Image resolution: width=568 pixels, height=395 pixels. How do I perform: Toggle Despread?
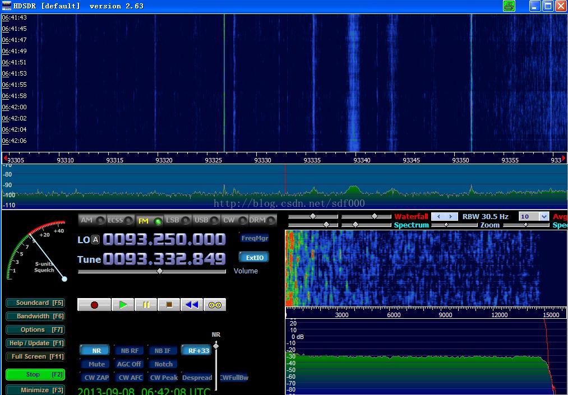click(x=197, y=377)
